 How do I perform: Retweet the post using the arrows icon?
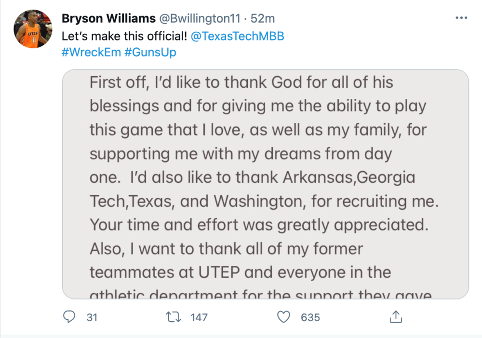click(172, 317)
